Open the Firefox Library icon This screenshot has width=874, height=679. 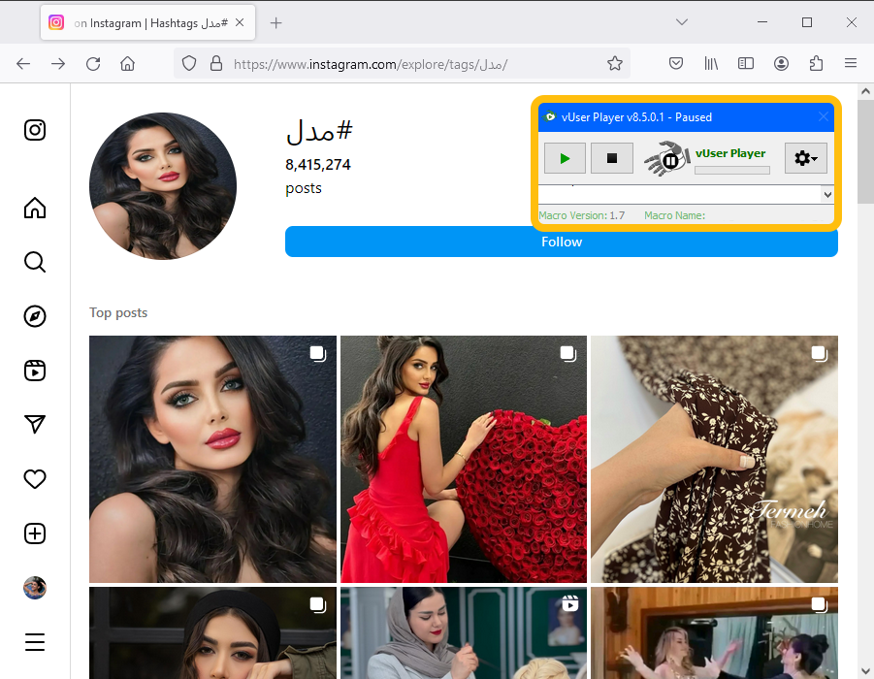tap(711, 64)
